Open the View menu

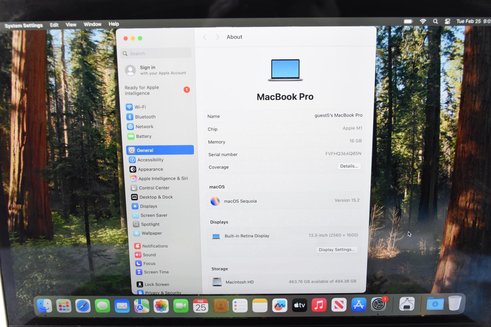point(71,25)
